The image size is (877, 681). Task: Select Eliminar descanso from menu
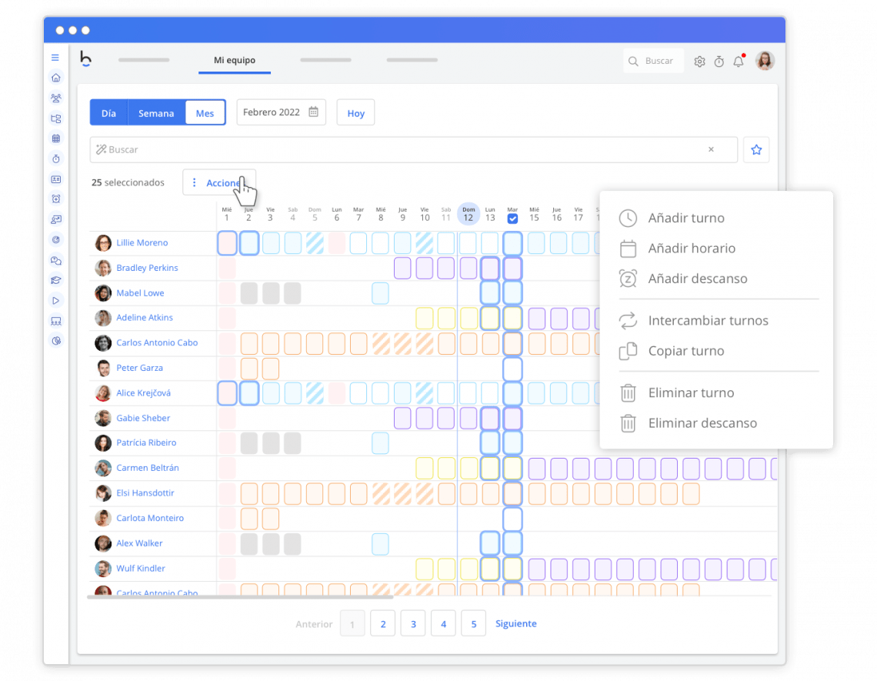click(x=702, y=423)
